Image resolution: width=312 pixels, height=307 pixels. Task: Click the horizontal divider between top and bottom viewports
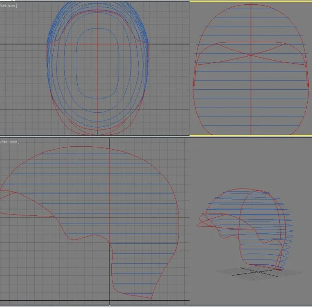point(96,136)
